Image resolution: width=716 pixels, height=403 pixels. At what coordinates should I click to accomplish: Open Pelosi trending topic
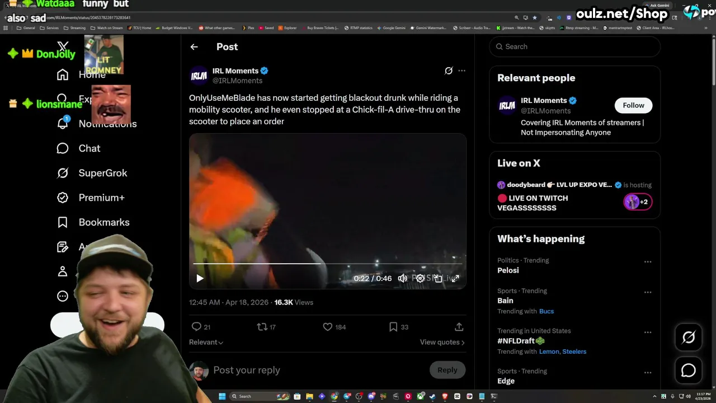point(508,270)
